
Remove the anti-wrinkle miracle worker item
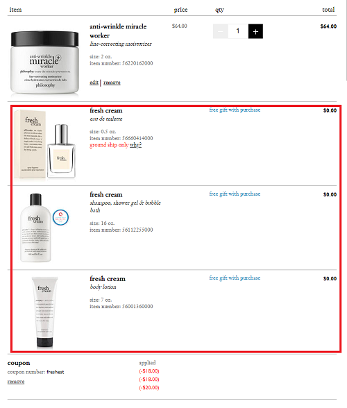(x=112, y=83)
